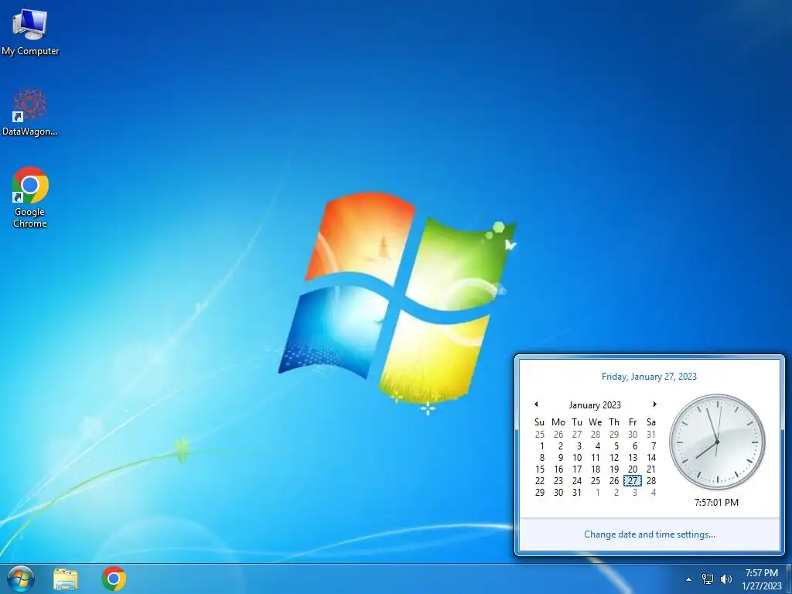
Task: Select January 15 in the calendar
Action: pyautogui.click(x=539, y=469)
